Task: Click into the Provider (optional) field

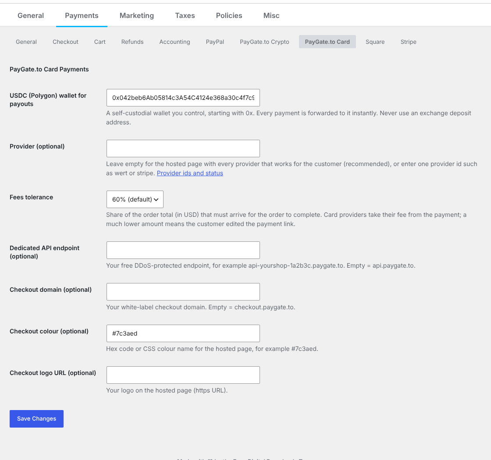Action: coord(183,149)
